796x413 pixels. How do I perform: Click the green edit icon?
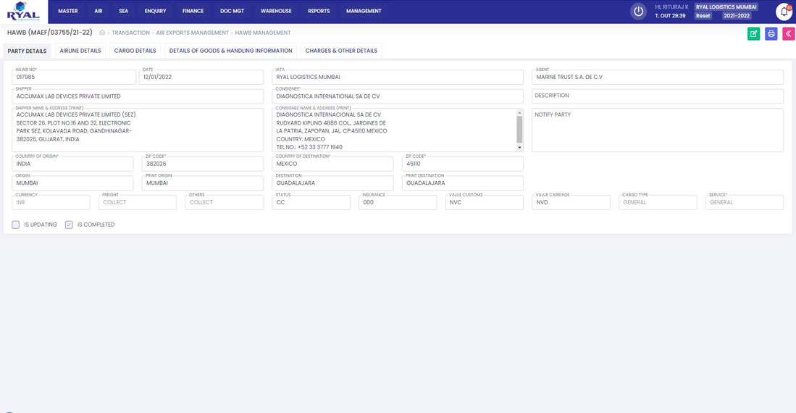click(753, 33)
